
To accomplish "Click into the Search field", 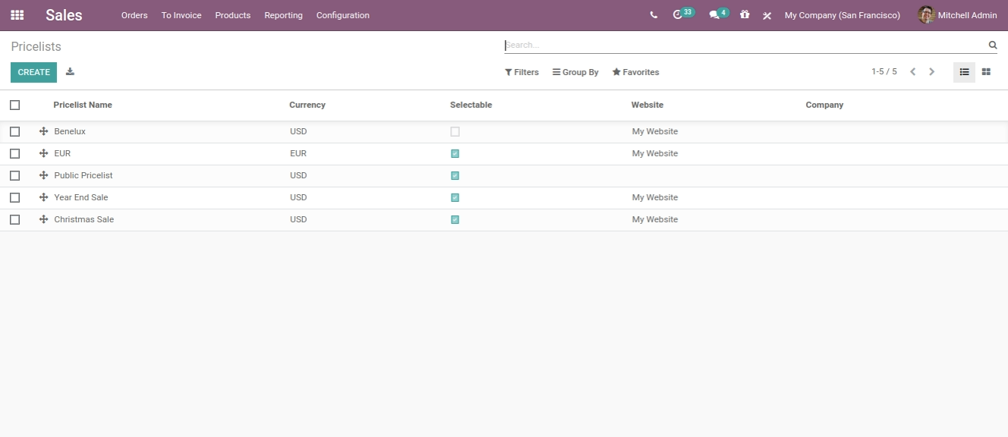I will (744, 46).
